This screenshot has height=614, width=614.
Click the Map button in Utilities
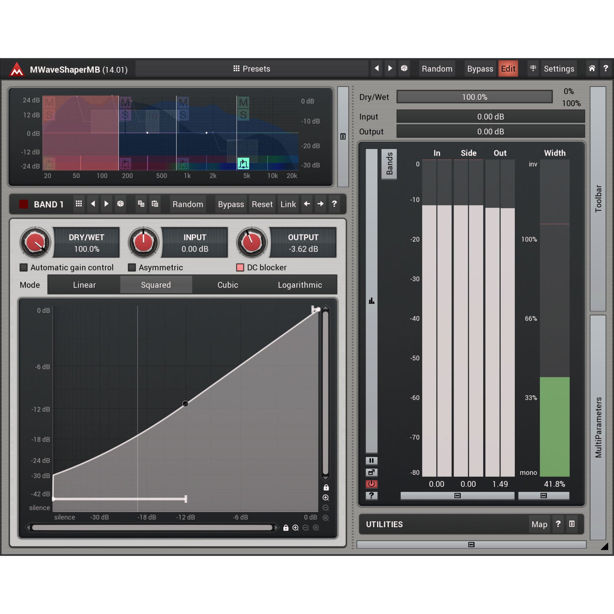pos(539,524)
